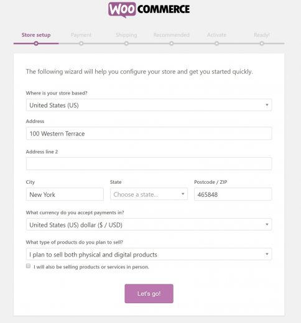Click the Let's go! button
The height and width of the screenshot is (323, 301).
click(149, 294)
